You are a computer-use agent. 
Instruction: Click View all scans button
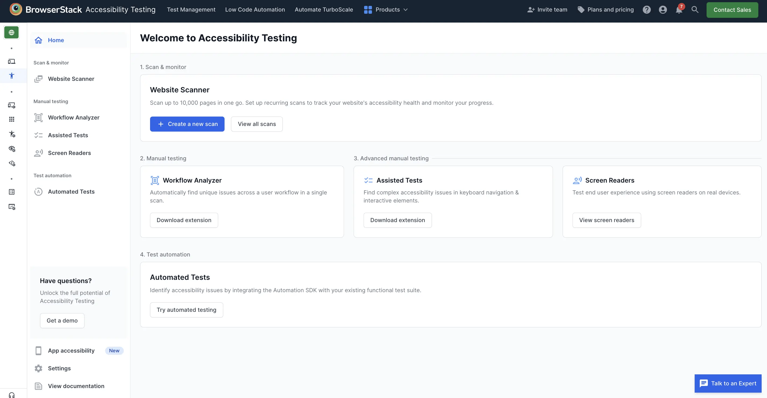pyautogui.click(x=257, y=124)
